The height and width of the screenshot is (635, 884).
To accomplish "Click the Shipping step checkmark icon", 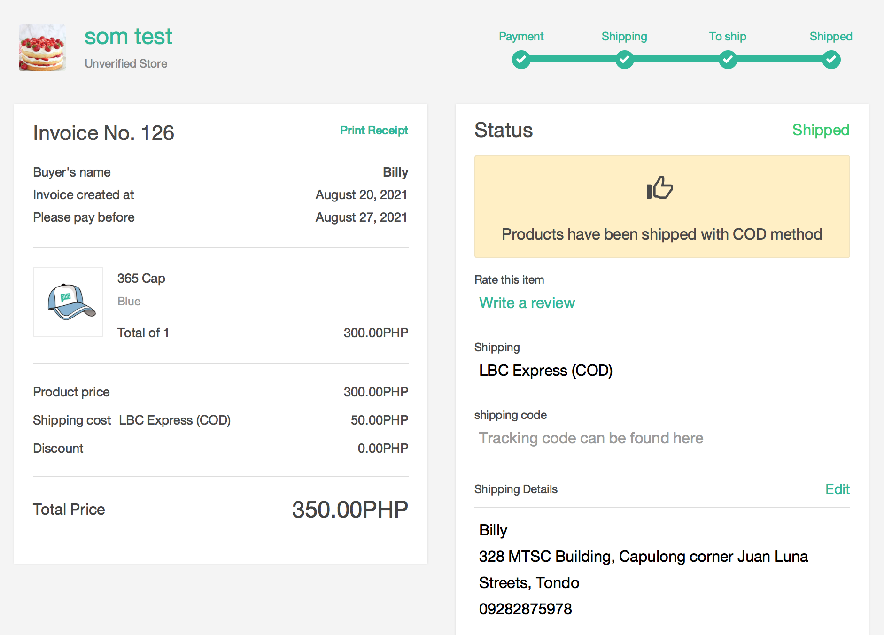I will click(624, 60).
